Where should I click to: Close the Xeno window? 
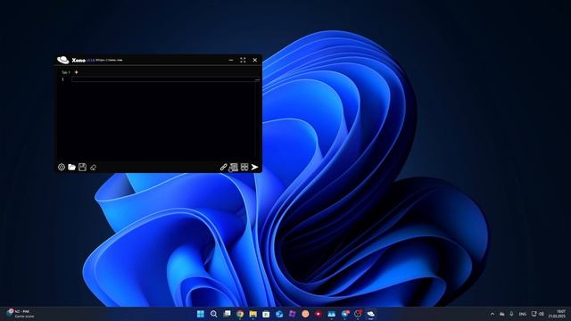click(255, 60)
